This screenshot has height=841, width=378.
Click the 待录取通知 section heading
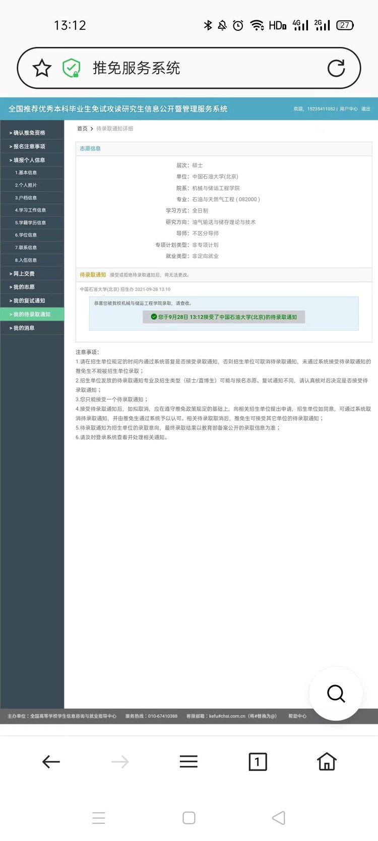click(x=93, y=275)
